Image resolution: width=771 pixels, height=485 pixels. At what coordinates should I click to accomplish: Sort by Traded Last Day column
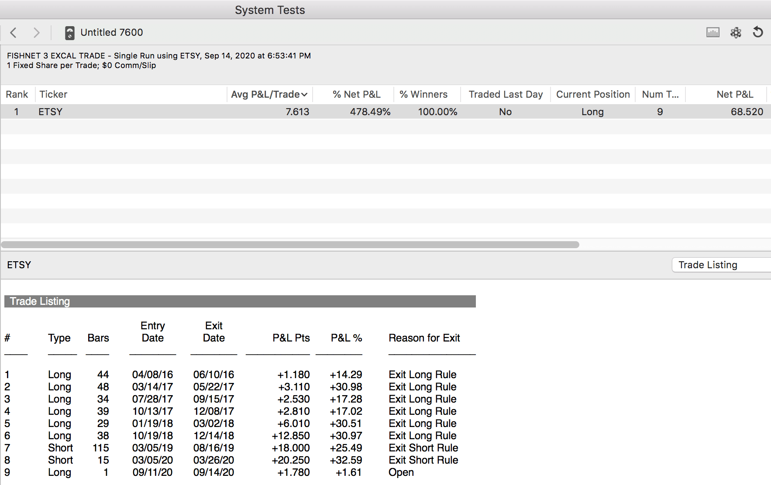(x=506, y=94)
